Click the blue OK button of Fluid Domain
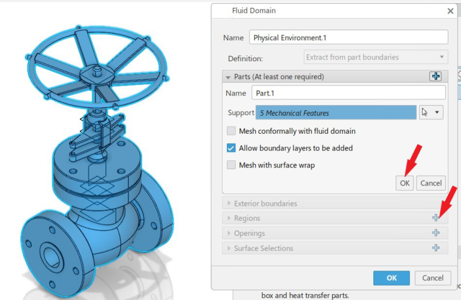The width and height of the screenshot is (461, 300). point(391,278)
